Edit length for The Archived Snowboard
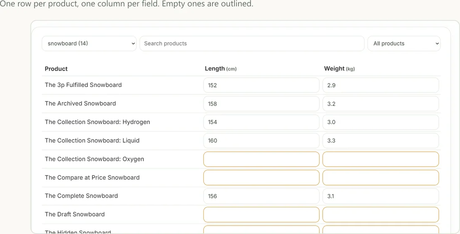Viewport: 460px width, 234px height. tap(261, 104)
